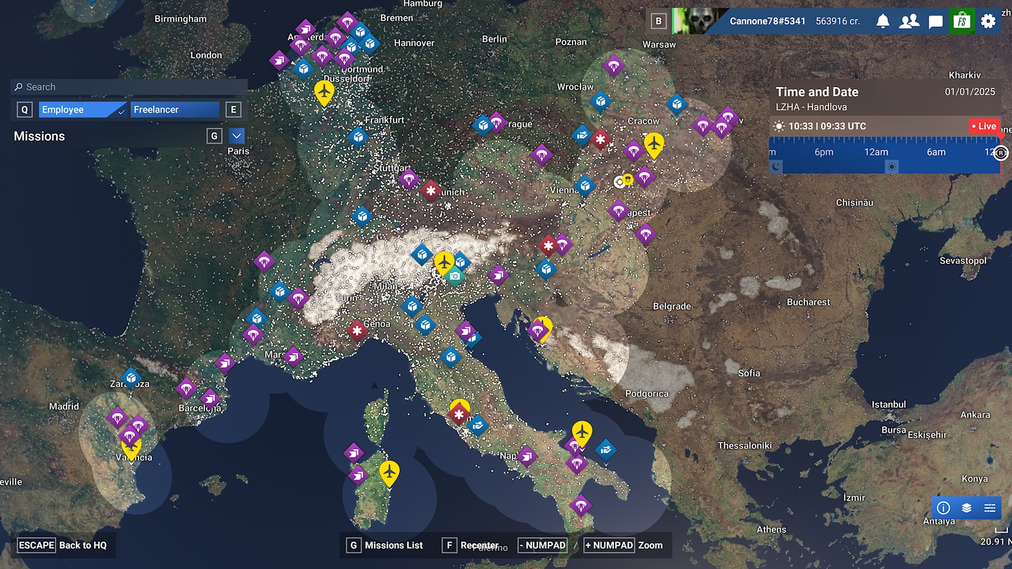Screen dimensions: 1012x569
Task: Open the notifications bell
Action: coord(883,22)
